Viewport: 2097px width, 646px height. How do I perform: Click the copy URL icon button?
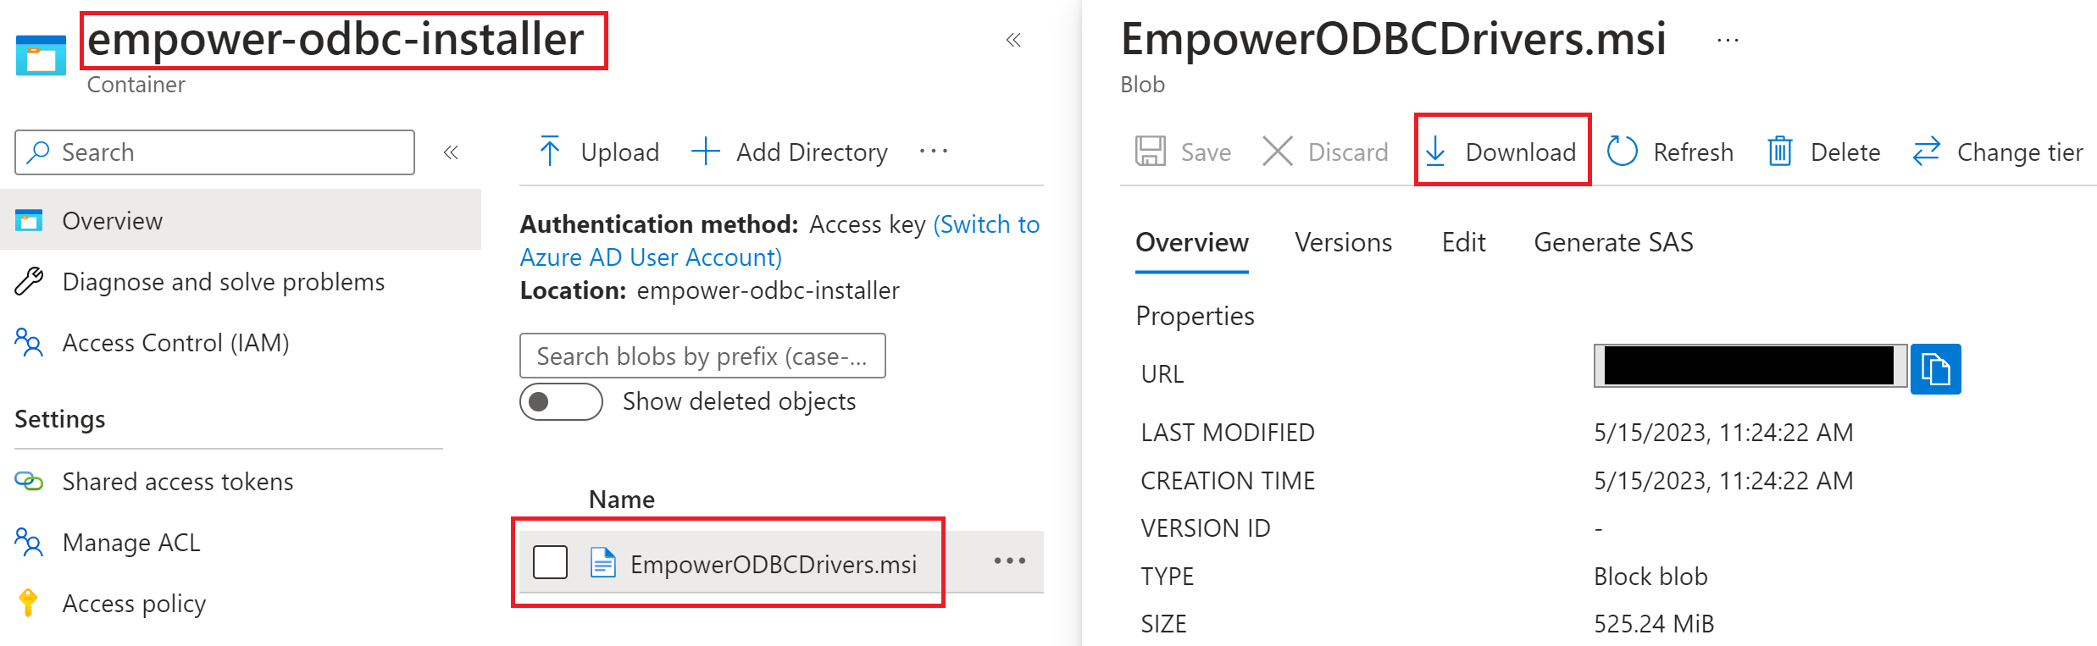[1935, 369]
